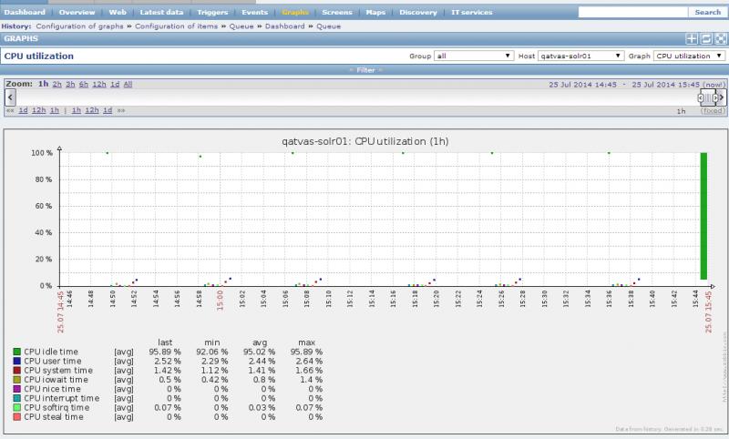
Task: Select the Graphs menu item
Action: tap(295, 12)
